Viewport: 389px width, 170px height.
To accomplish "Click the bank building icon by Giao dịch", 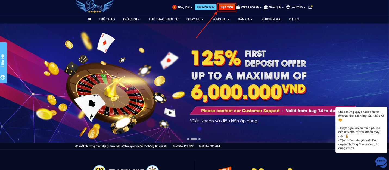I will 266,7.
